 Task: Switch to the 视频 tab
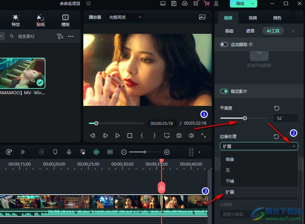[228, 18]
